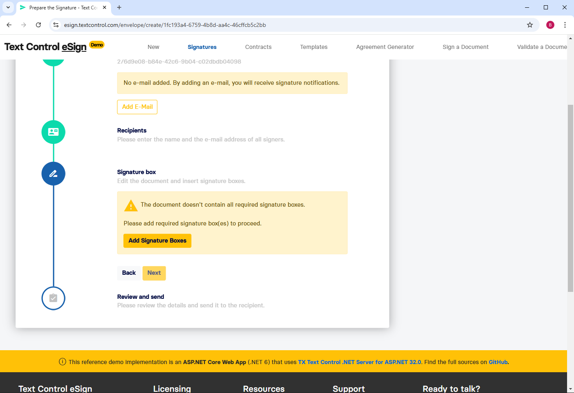Reload the page
The width and height of the screenshot is (574, 393).
[x=38, y=25]
